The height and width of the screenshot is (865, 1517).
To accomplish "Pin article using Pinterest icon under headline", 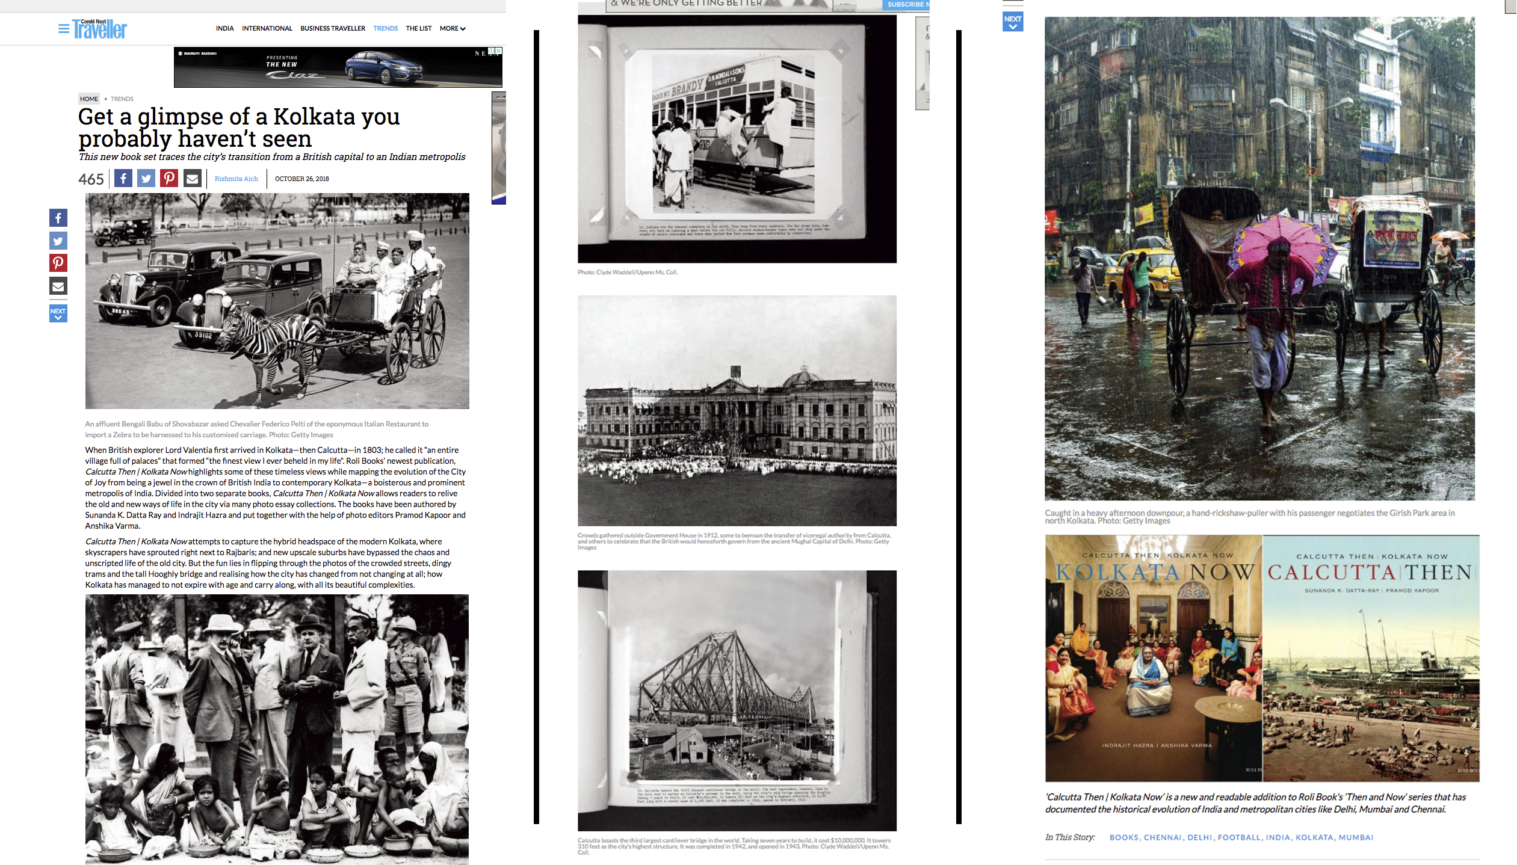I will 169,179.
